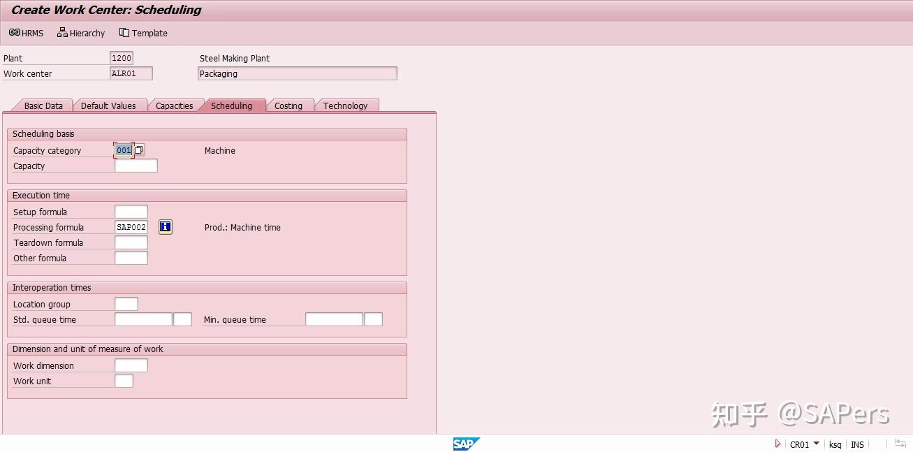913x452 pixels.
Task: Open the Capacities tab
Action: 174,105
